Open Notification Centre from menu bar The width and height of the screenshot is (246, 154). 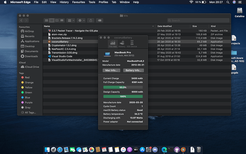(x=240, y=2)
